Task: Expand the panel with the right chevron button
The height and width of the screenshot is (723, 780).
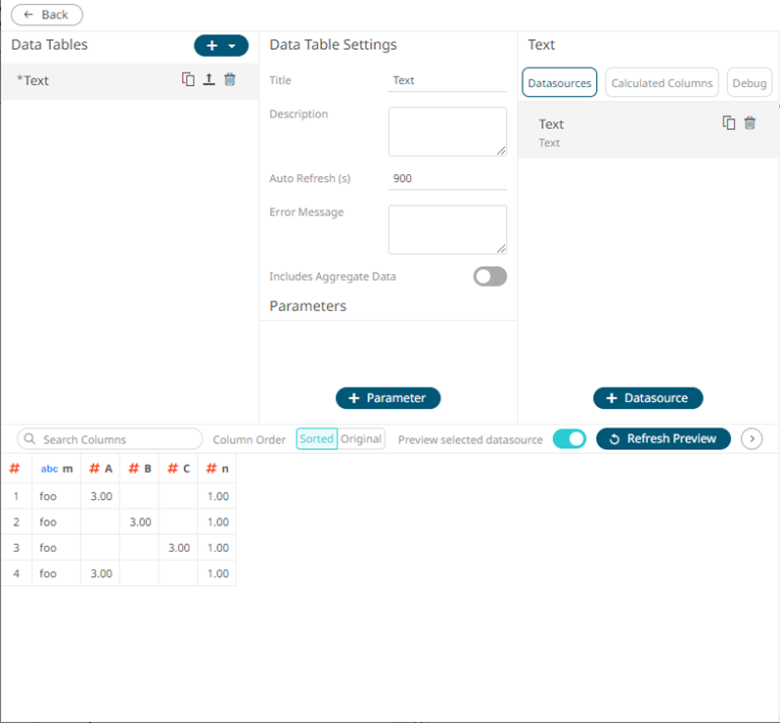Action: 752,439
